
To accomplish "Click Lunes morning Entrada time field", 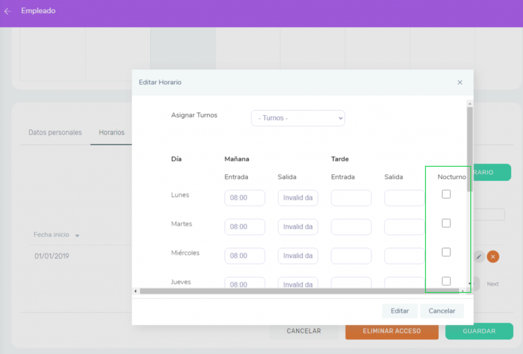I will [245, 198].
